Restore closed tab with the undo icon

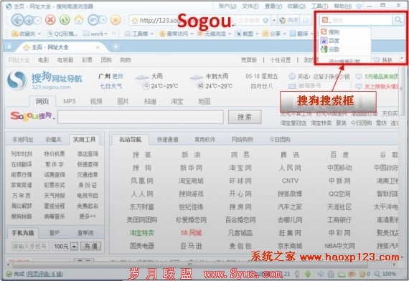tap(94, 19)
